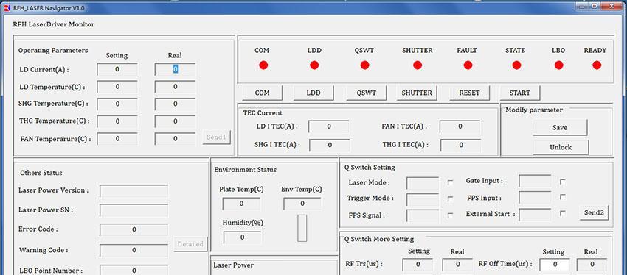Viewport: 627px width, 275px height.
Task: Click the Gate Input value box
Action: (x=535, y=182)
